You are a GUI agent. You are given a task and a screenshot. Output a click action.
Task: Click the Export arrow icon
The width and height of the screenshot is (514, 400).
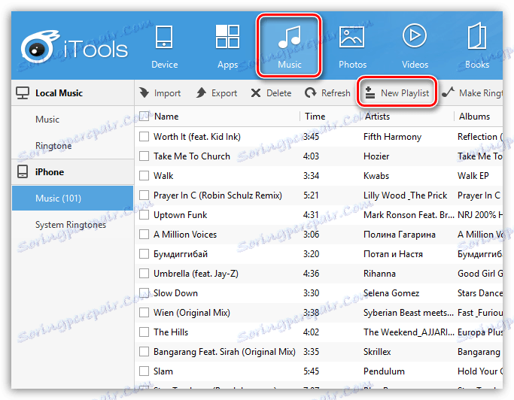(201, 92)
